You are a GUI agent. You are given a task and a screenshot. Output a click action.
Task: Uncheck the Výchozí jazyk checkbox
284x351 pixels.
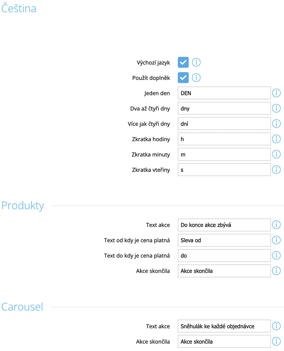(183, 62)
